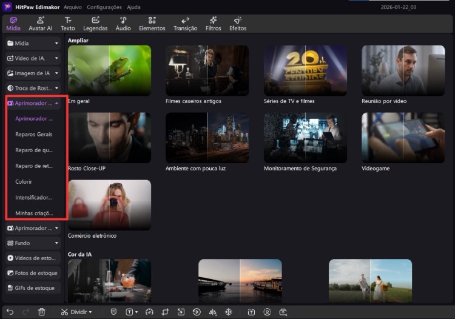The height and width of the screenshot is (319, 455).
Task: Click the upload-arrow screen icon
Action: (283, 312)
